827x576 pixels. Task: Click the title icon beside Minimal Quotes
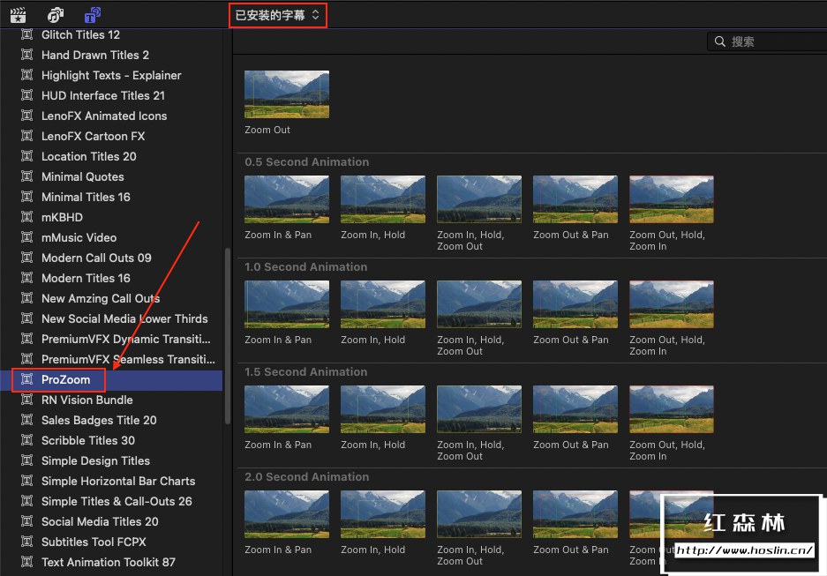click(26, 176)
